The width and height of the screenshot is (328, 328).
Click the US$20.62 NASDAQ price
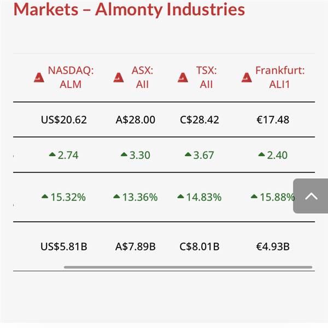click(63, 120)
